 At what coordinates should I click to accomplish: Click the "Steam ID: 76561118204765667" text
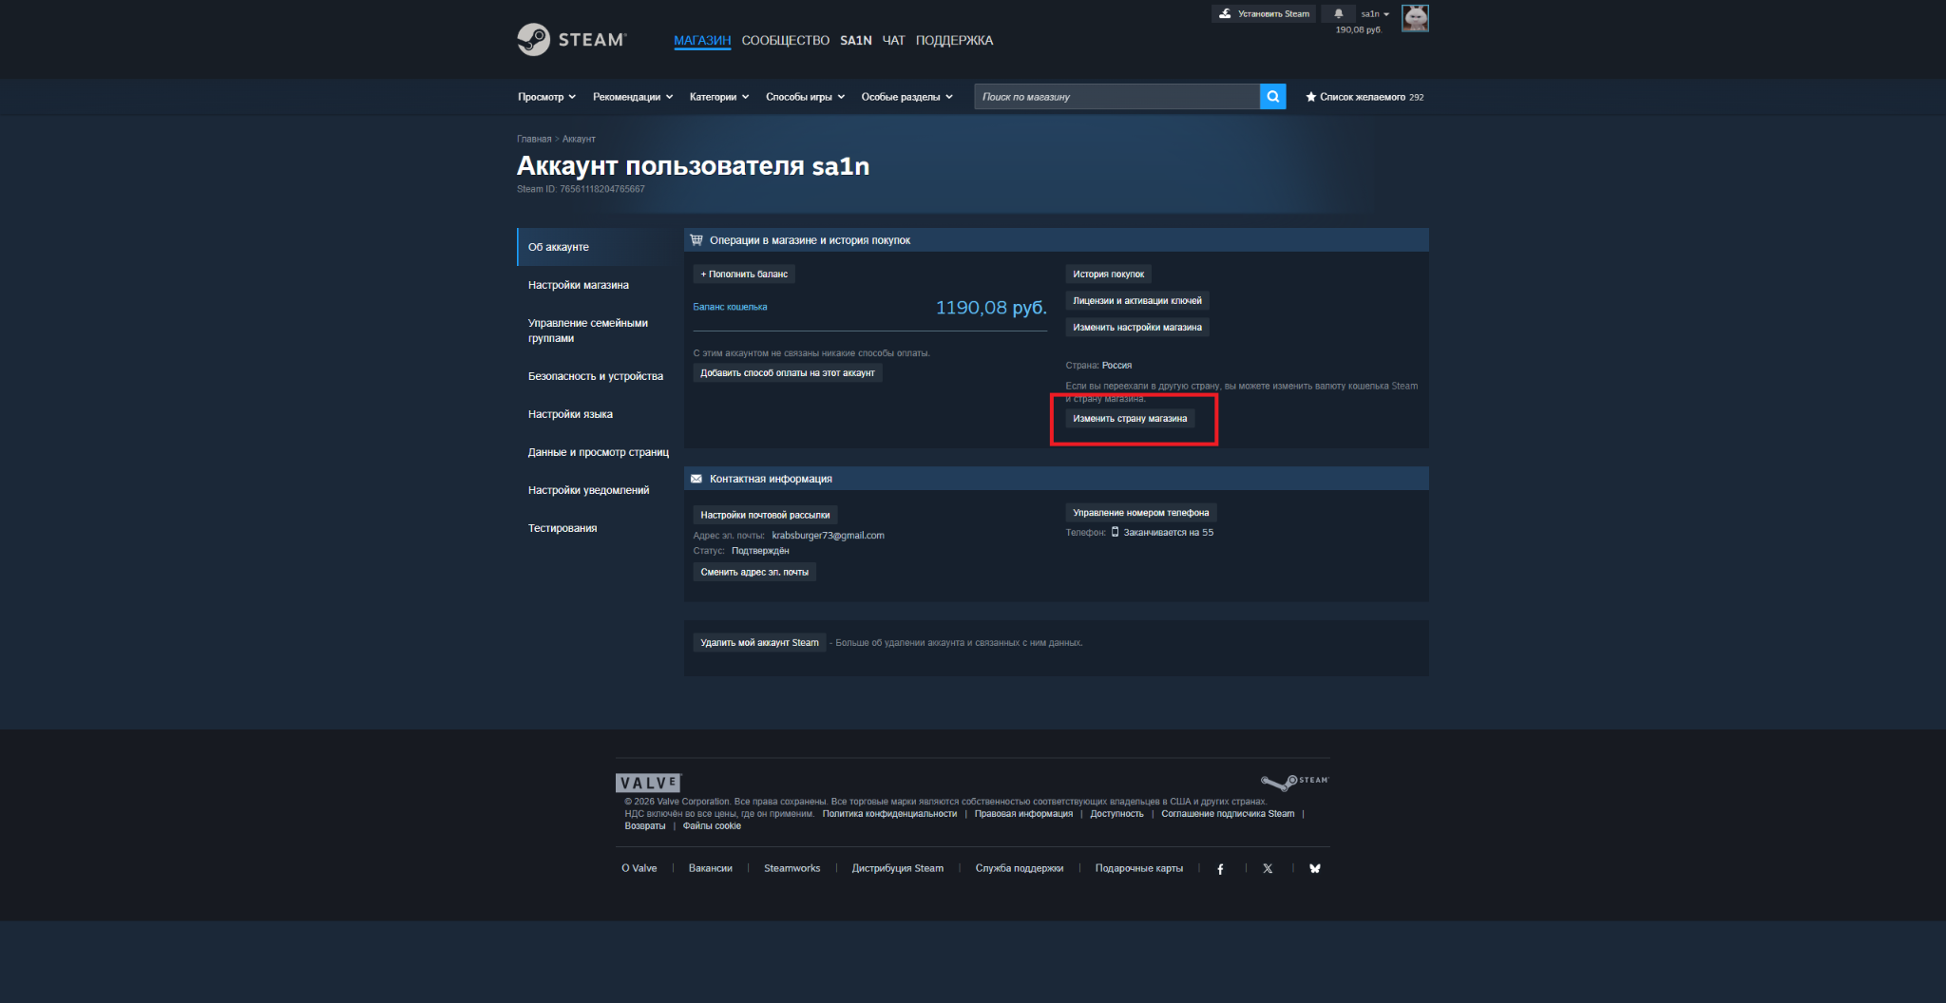tap(581, 189)
